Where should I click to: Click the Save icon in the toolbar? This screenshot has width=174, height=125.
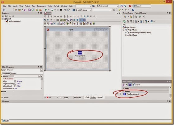pos(25,10)
